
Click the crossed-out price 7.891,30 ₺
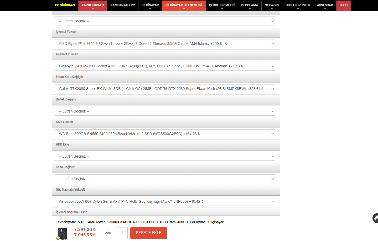(85, 229)
